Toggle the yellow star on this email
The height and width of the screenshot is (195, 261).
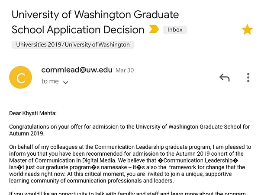coord(247,29)
